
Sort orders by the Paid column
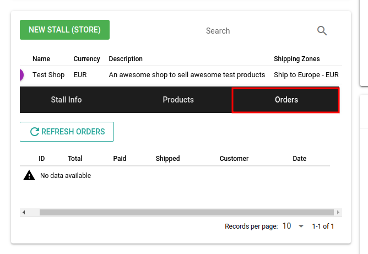pos(120,159)
